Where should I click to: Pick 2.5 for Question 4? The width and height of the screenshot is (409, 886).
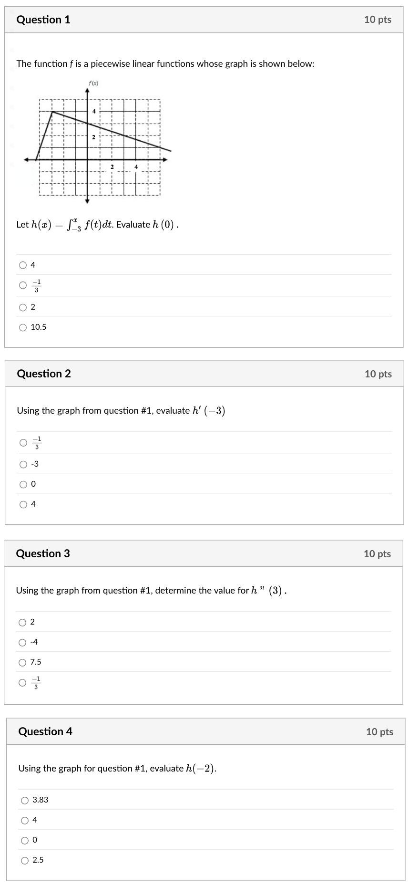coord(24,860)
